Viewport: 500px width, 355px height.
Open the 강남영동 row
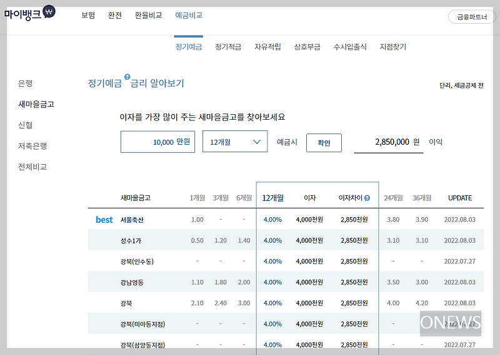click(286, 282)
